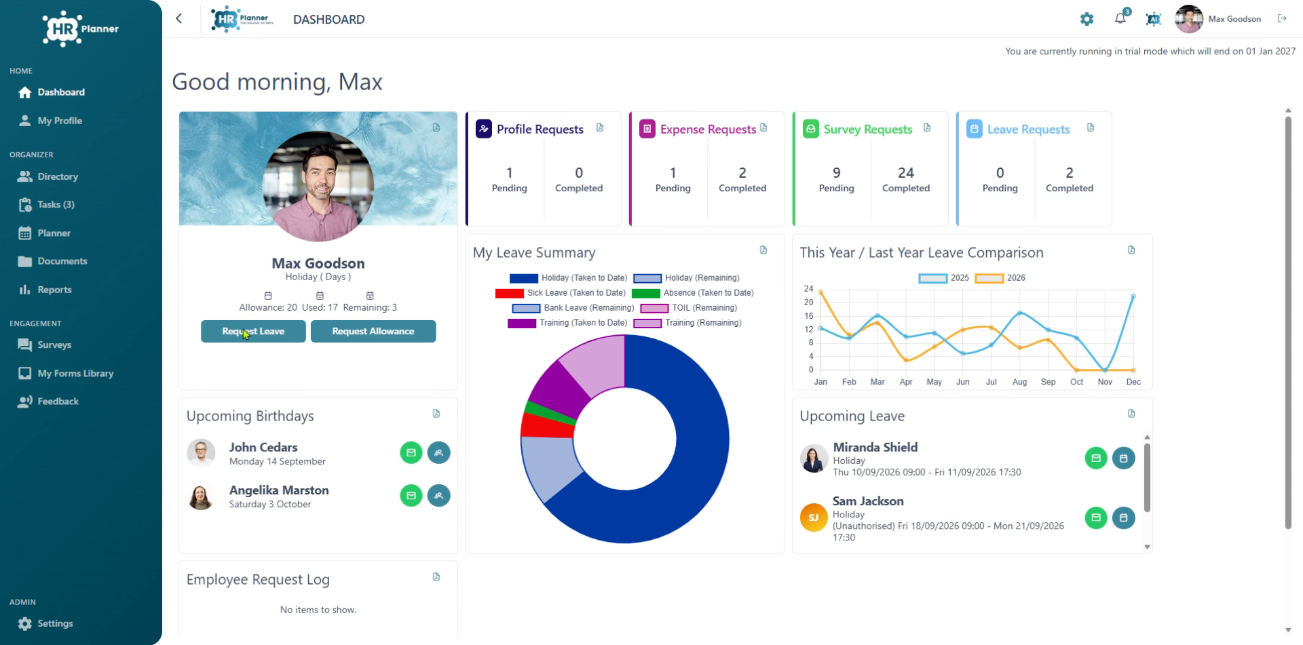Viewport: 1303px width, 645px height.
Task: Click the blue icon in John Cedars row
Action: (439, 452)
